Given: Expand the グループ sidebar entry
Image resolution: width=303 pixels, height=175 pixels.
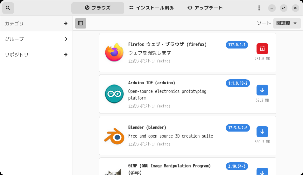Looking at the screenshot, I should [x=36, y=39].
